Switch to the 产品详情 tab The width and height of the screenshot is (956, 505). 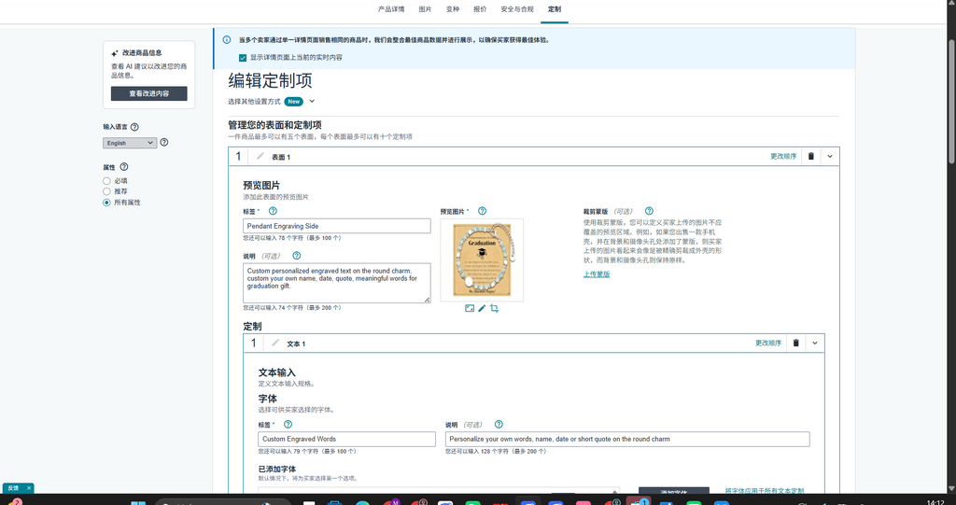tap(391, 9)
